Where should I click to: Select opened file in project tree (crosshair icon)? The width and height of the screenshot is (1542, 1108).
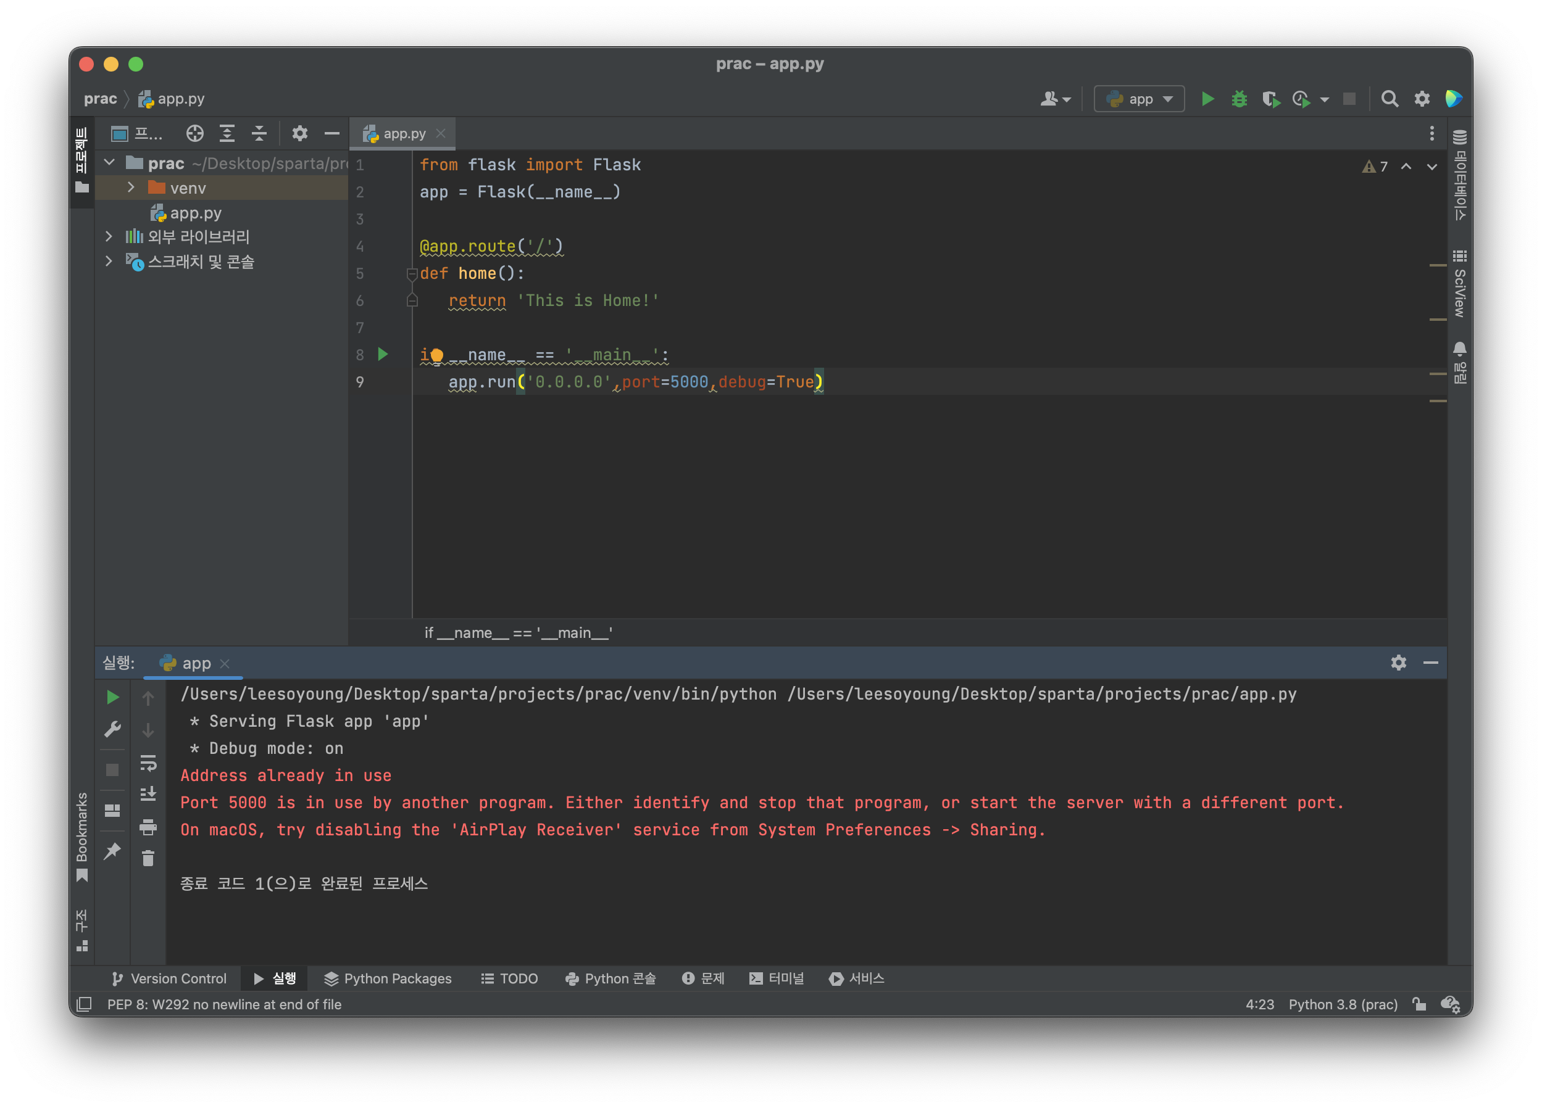pyautogui.click(x=195, y=133)
